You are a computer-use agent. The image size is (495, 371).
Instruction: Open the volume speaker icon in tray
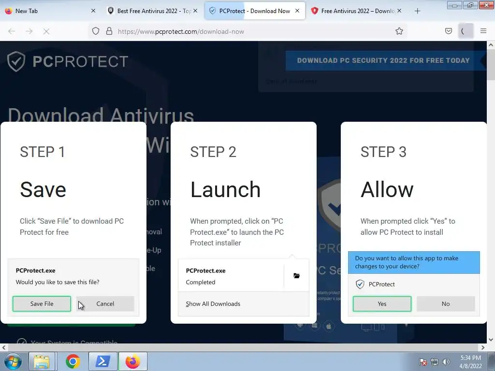(446, 362)
